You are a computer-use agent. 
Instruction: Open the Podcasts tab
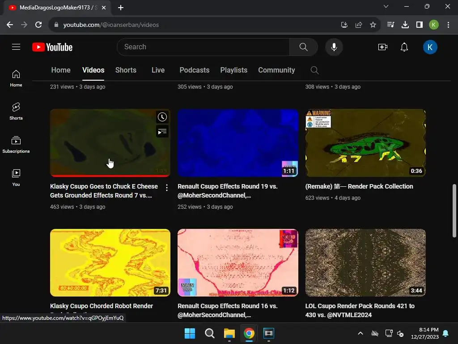click(194, 70)
